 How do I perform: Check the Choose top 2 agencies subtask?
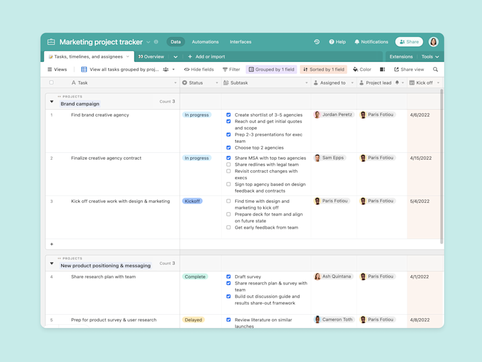(228, 147)
